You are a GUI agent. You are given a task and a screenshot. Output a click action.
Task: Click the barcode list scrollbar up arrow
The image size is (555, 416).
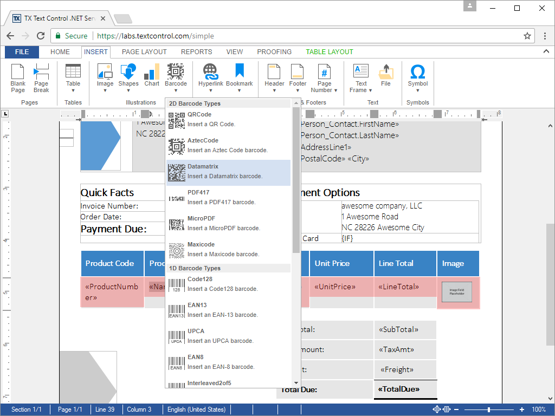coord(296,103)
